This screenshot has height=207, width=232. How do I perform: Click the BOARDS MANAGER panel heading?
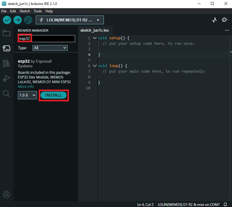point(33,30)
